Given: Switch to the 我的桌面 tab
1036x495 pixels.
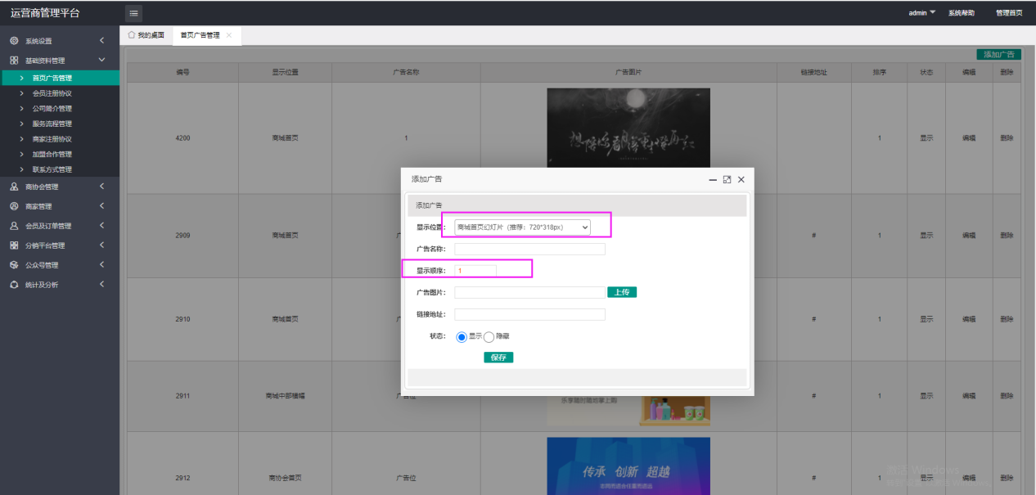Looking at the screenshot, I should click(146, 35).
